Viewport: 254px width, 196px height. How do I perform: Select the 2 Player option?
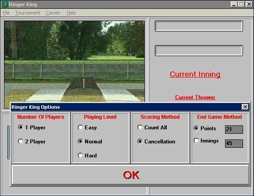[x=32, y=142]
